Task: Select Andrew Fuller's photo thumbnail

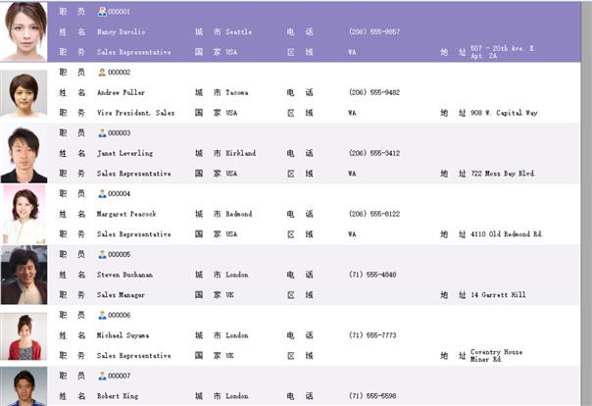Action: [24, 93]
